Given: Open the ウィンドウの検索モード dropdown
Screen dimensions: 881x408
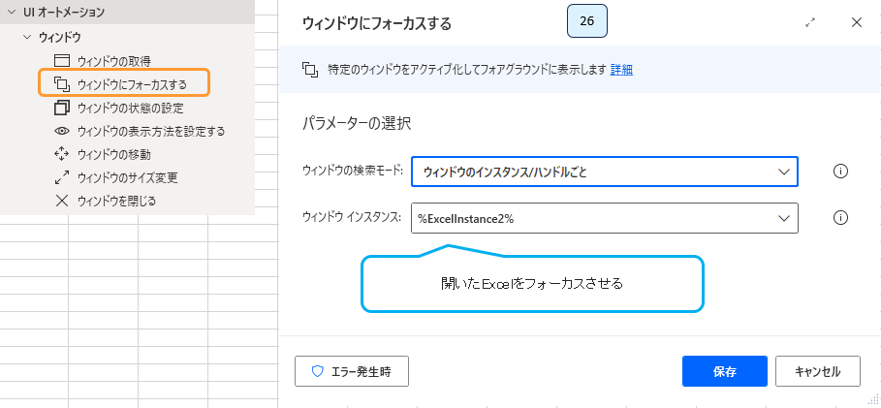Looking at the screenshot, I should [x=604, y=172].
